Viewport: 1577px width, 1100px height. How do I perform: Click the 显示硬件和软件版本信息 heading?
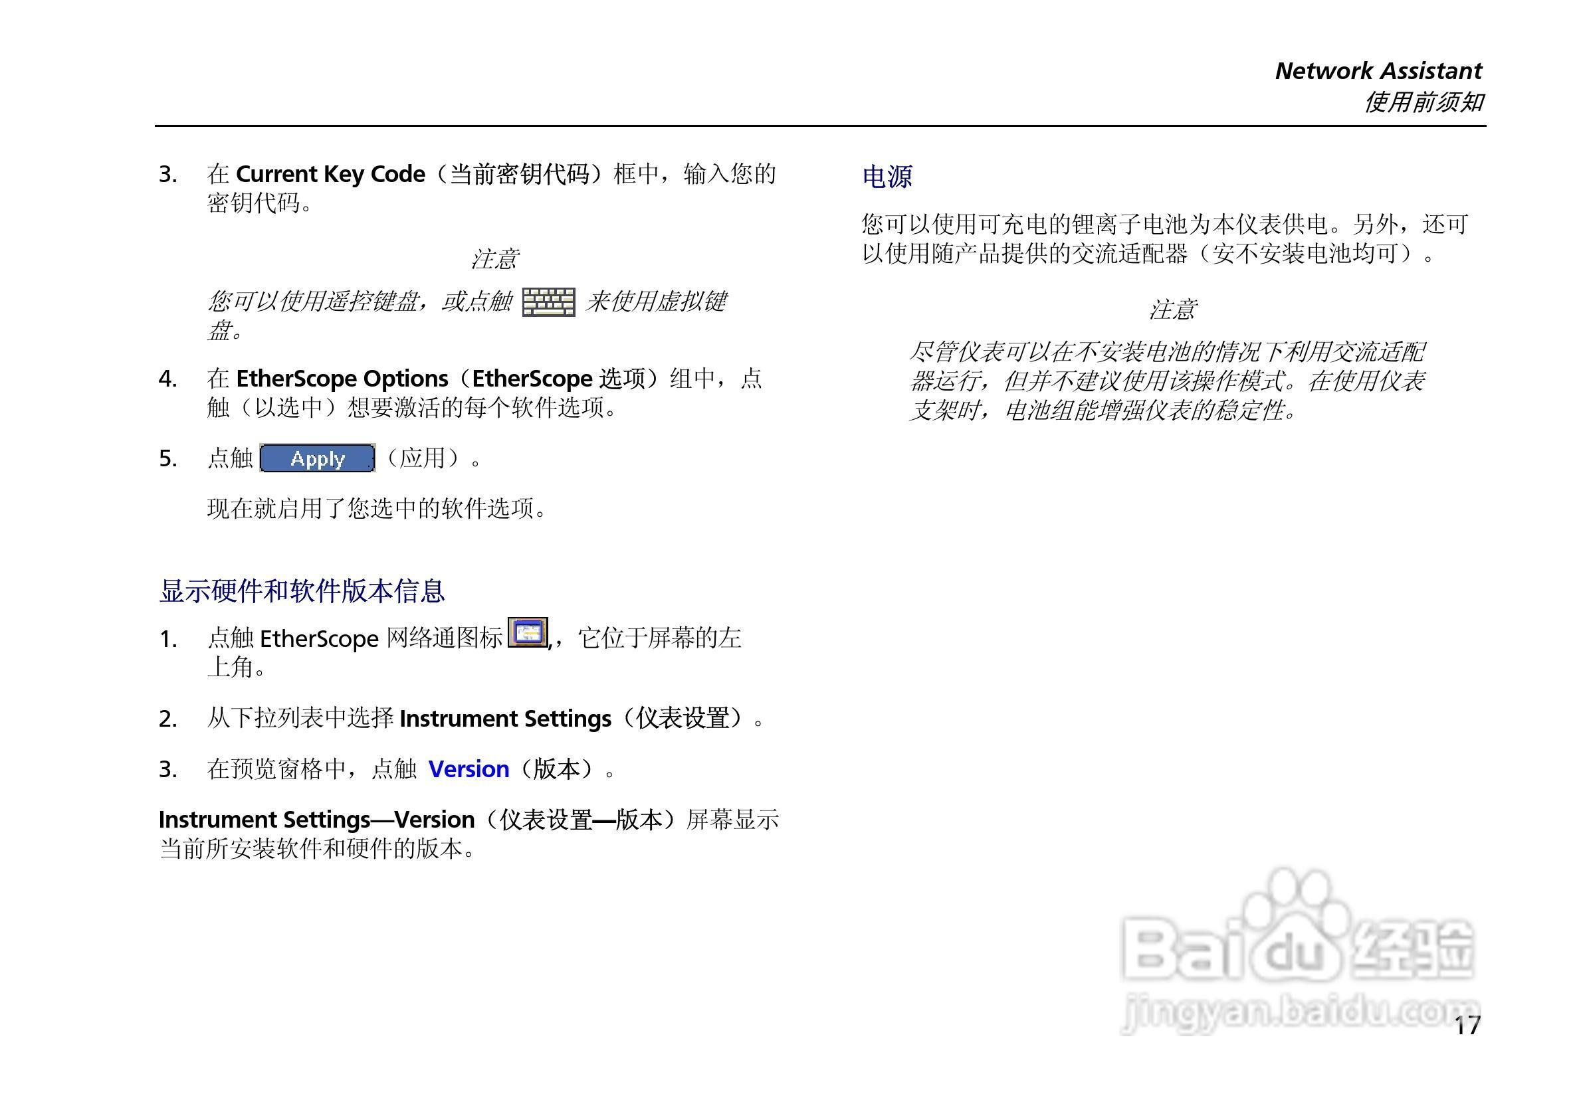(x=302, y=591)
